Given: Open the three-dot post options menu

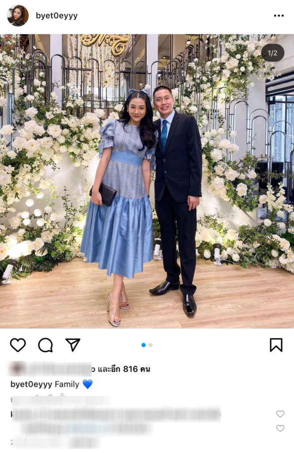Looking at the screenshot, I should 279,15.
